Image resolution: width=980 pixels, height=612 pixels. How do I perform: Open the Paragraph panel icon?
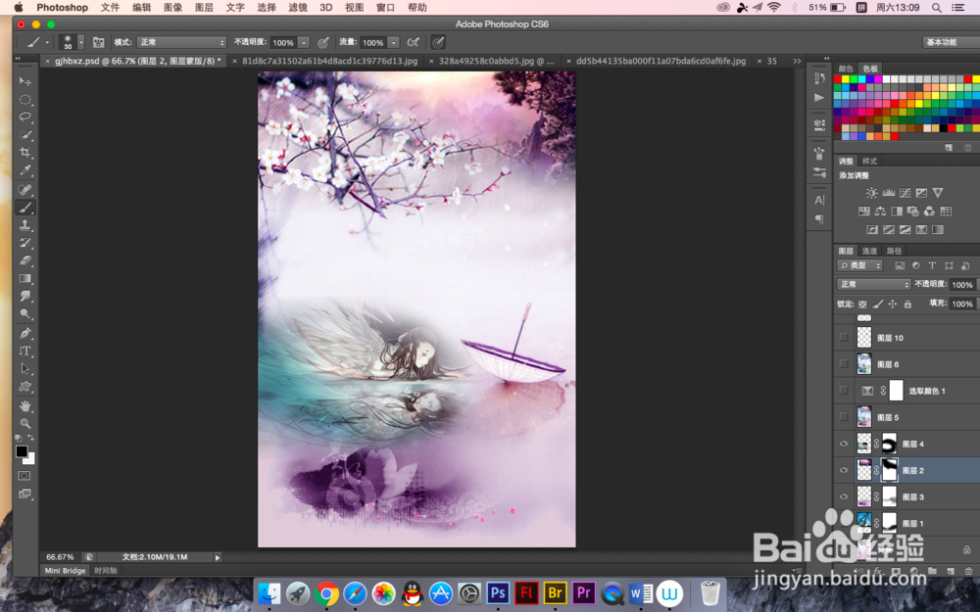(x=819, y=219)
